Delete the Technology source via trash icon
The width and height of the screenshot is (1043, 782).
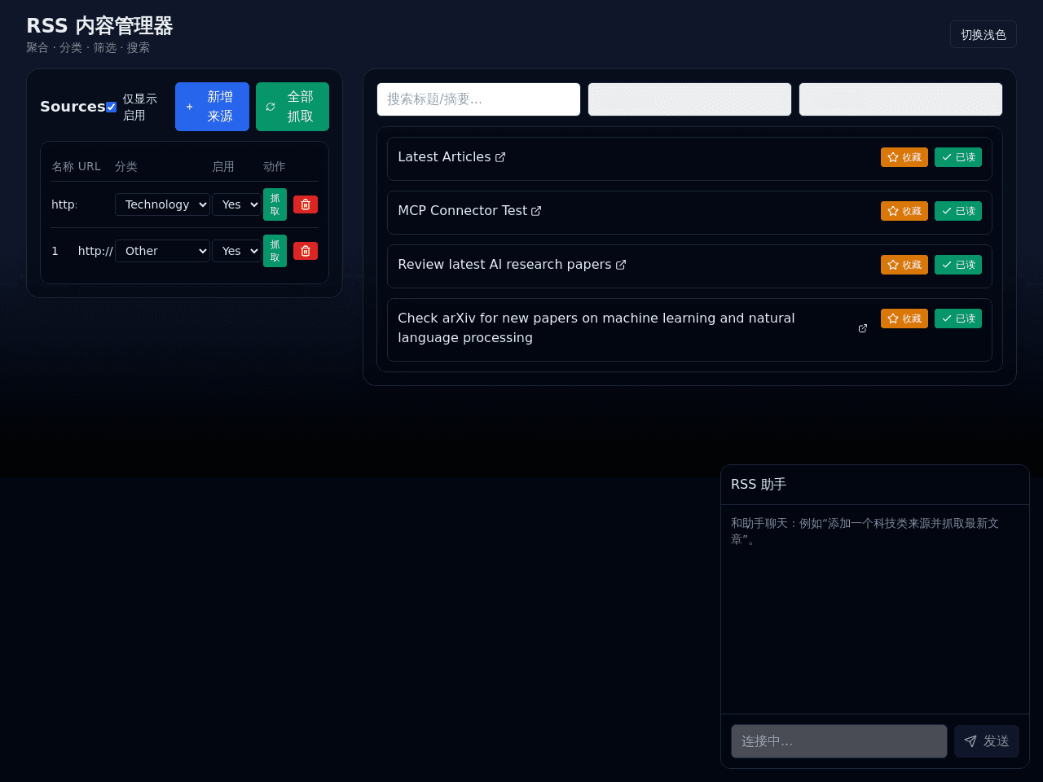306,204
